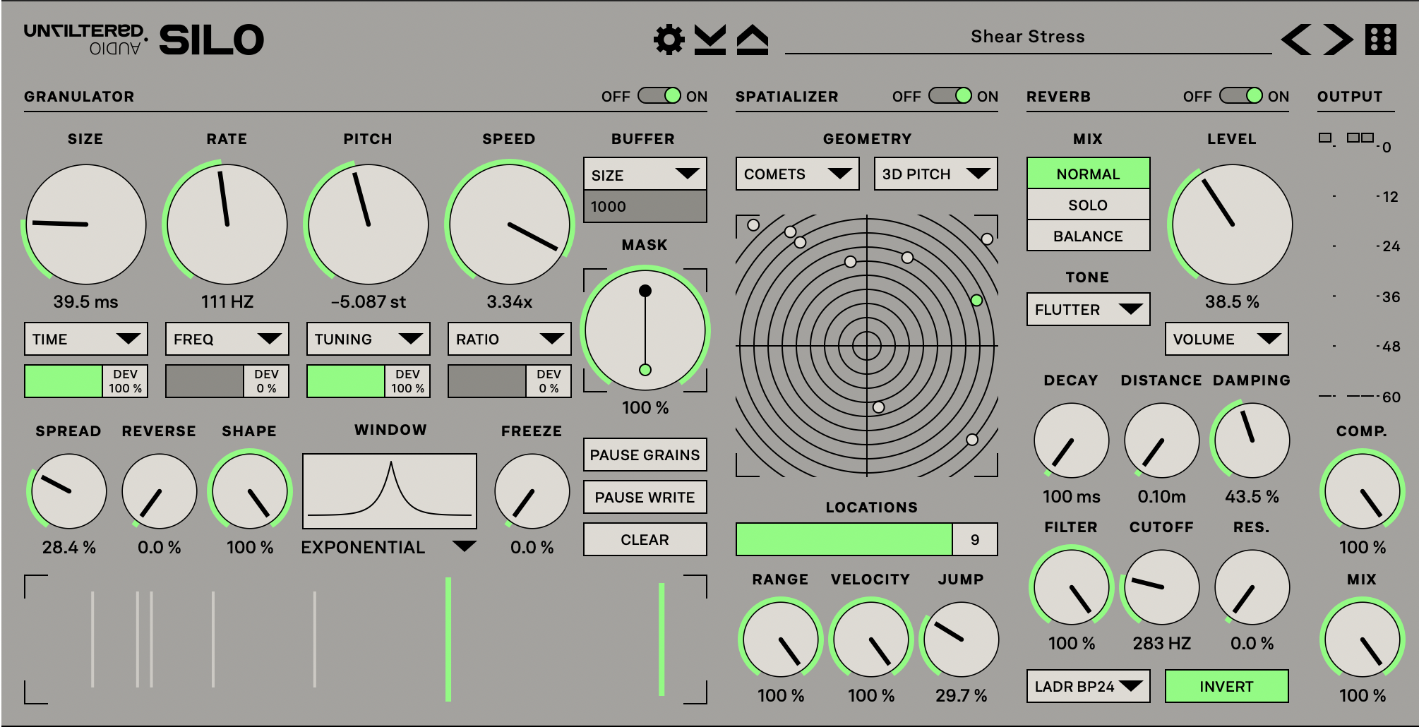Click the DAMPING knob at 43.5 %

(1252, 440)
